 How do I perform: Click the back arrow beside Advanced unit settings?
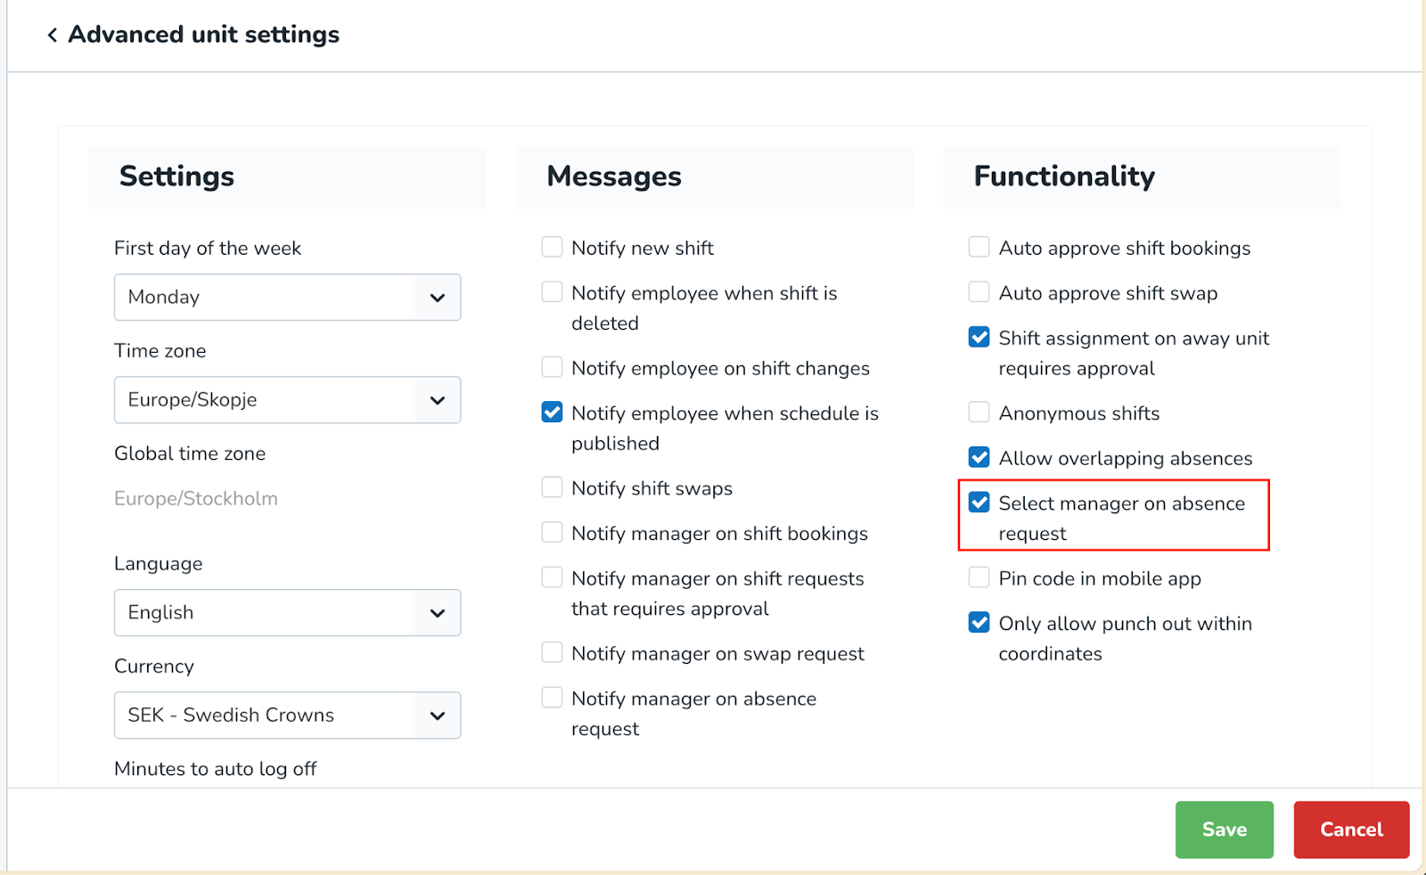click(x=53, y=35)
